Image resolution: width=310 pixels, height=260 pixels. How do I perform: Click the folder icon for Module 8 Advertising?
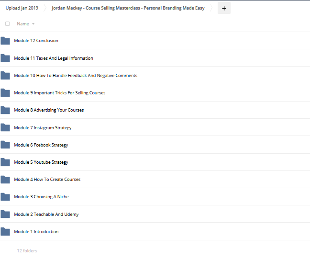pos(5,110)
